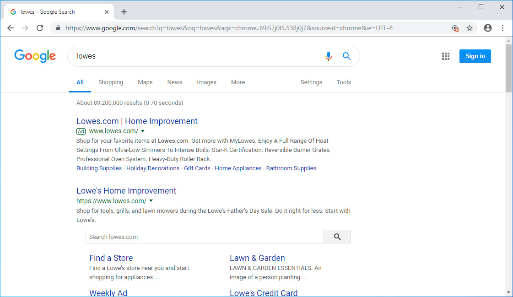Bookmark this page with the star
Image resolution: width=513 pixels, height=297 pixels.
pyautogui.click(x=470, y=28)
